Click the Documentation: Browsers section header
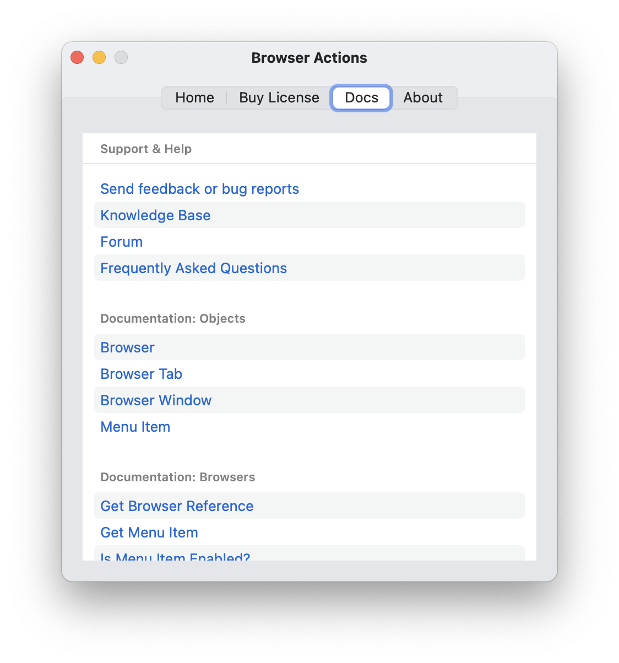 [x=177, y=477]
